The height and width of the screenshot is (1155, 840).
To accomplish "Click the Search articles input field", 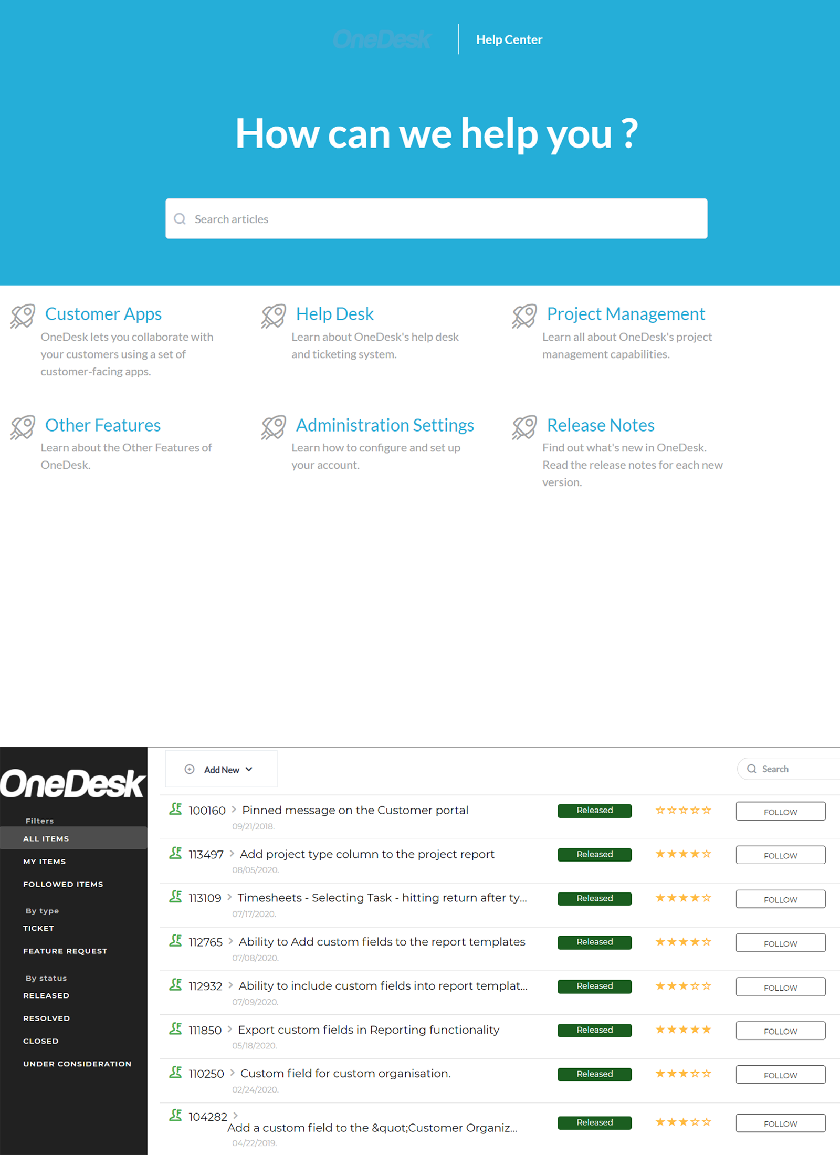I will 436,218.
